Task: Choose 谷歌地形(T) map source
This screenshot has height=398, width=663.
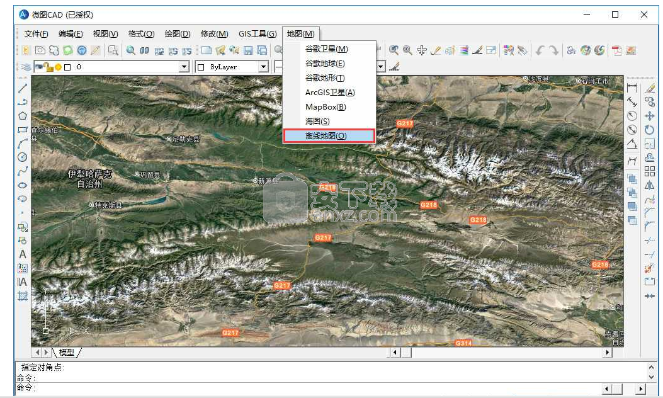Action: 329,78
